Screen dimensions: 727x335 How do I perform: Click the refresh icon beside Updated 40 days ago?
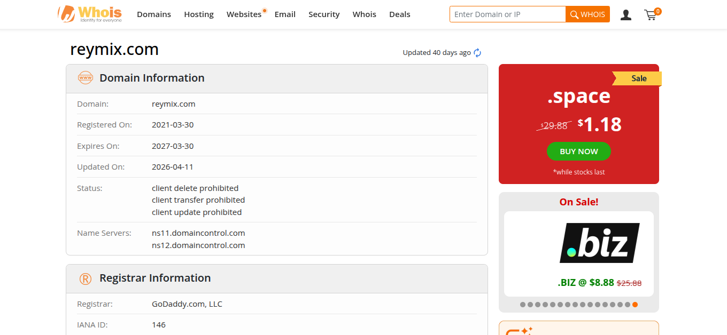(477, 53)
